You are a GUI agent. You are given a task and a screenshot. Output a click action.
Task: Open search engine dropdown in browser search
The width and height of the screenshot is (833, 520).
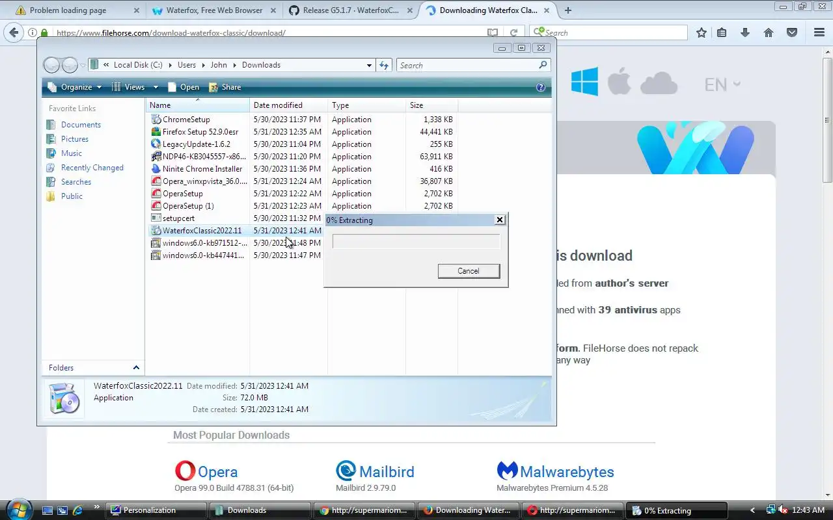click(x=539, y=32)
